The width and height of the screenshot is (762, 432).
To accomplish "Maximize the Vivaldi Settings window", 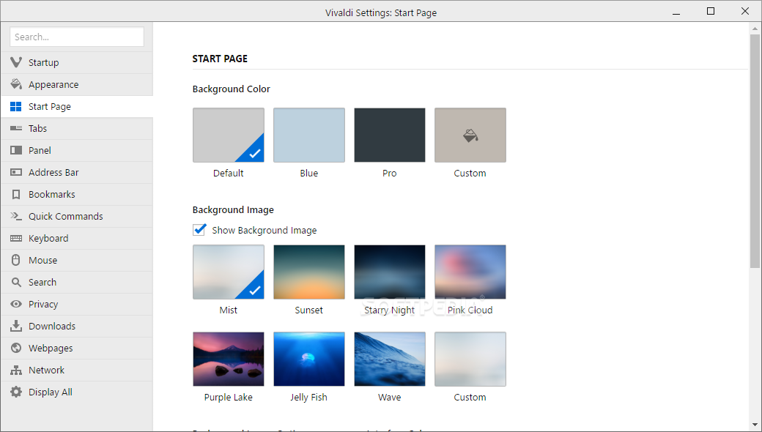I will coord(711,11).
